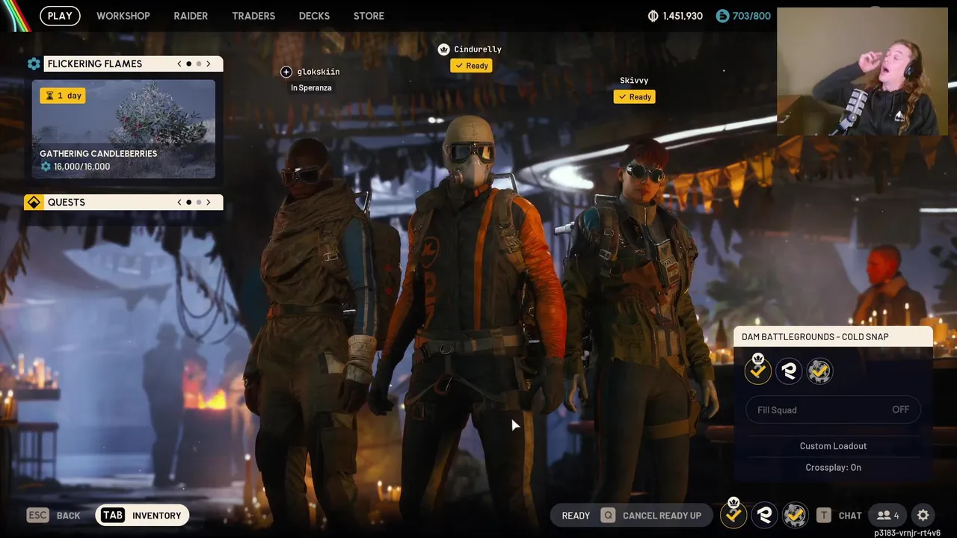Click Cindurelly's Ready badge
957x538 pixels.
[471, 66]
